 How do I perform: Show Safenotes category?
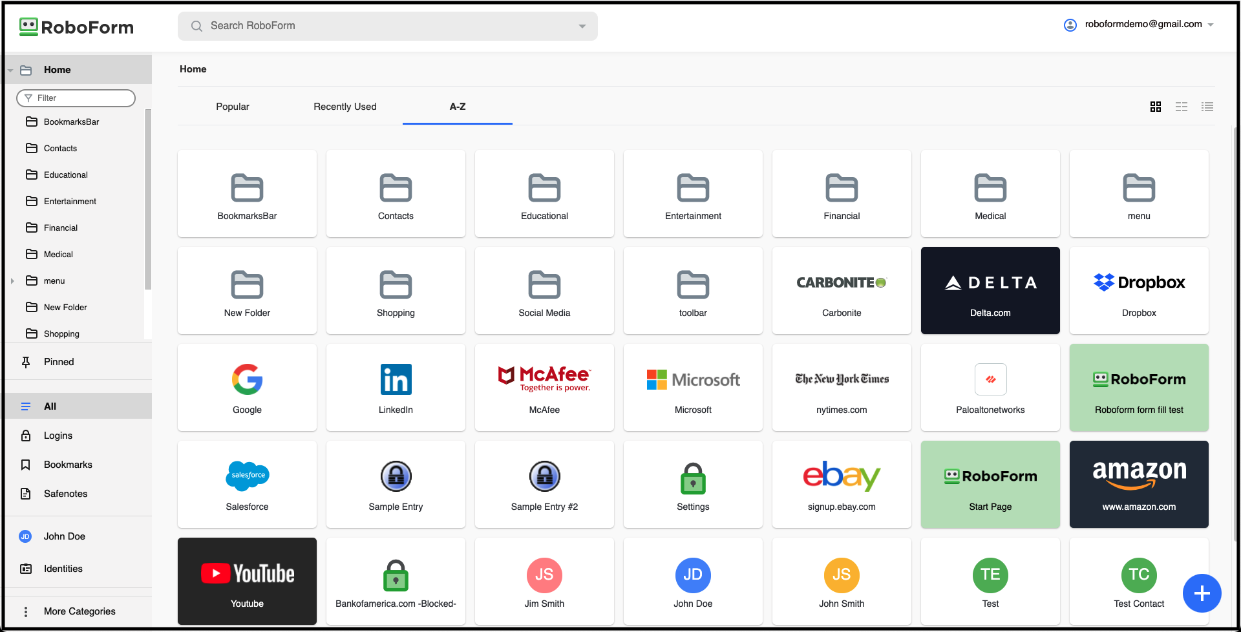pyautogui.click(x=79, y=494)
